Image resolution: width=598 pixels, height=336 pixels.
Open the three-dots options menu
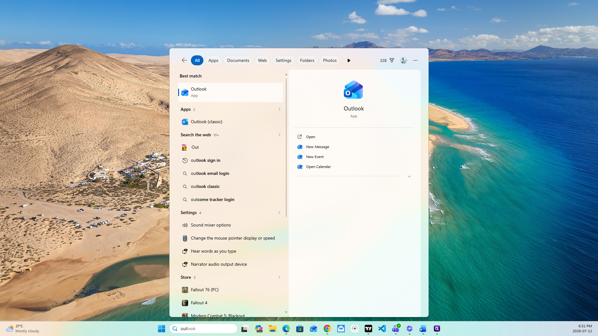(x=415, y=60)
